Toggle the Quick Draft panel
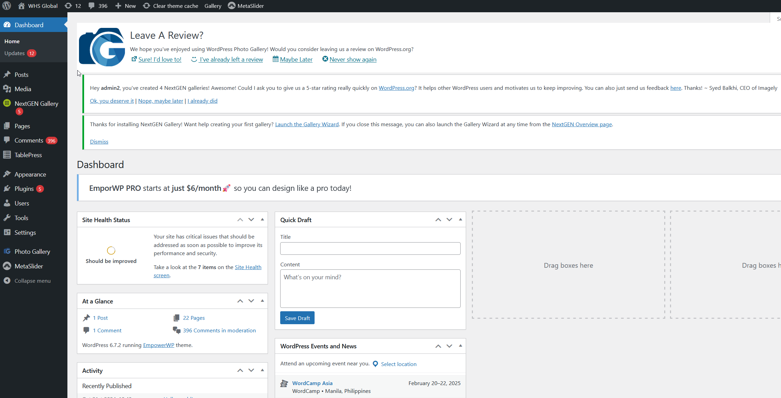This screenshot has height=398, width=781. click(460, 220)
